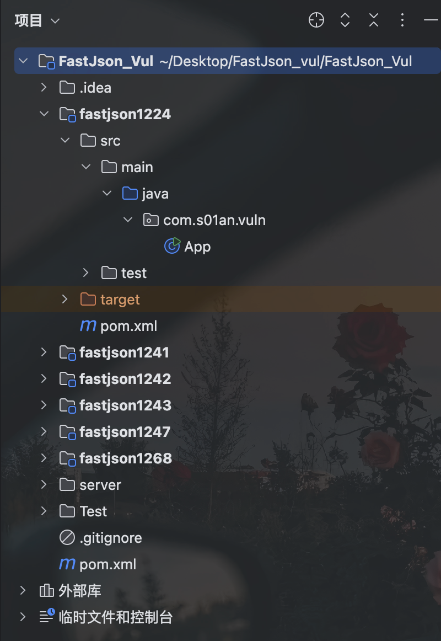Screen dimensions: 441x641
Task: Select the FastJson_Vul project root
Action: (x=228, y=61)
